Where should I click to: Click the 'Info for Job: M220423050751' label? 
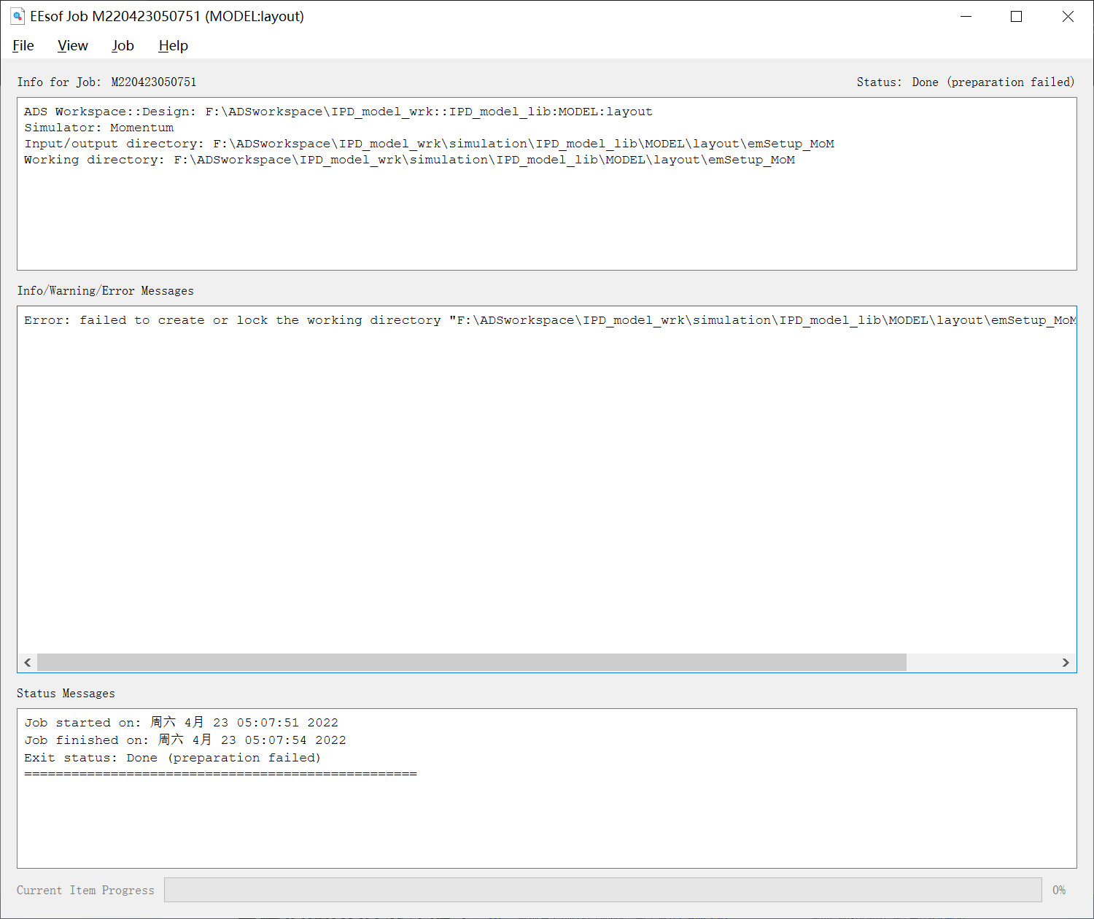coord(107,82)
